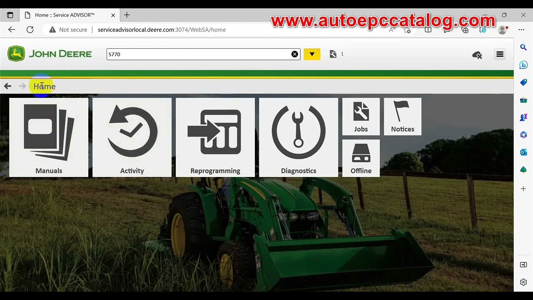Open the Outlook sidebar icon

[x=523, y=152]
